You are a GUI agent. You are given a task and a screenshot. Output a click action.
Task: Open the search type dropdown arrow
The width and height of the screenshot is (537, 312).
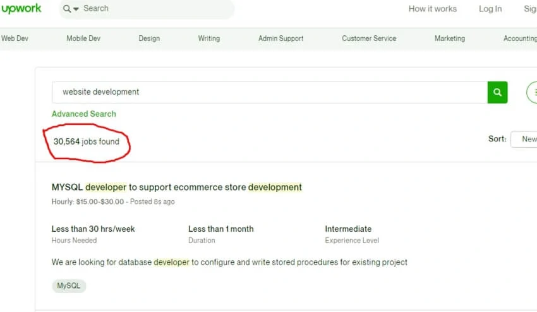tap(76, 9)
